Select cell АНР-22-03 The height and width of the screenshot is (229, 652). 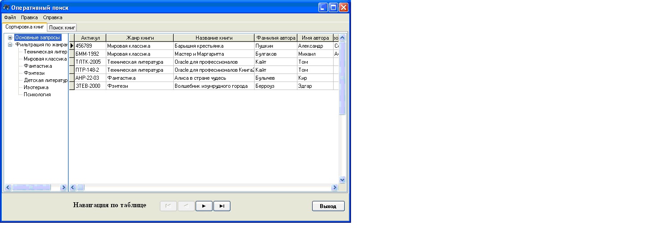90,78
